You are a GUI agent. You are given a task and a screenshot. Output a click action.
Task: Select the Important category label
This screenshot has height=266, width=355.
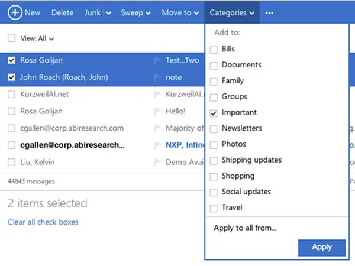point(239,112)
